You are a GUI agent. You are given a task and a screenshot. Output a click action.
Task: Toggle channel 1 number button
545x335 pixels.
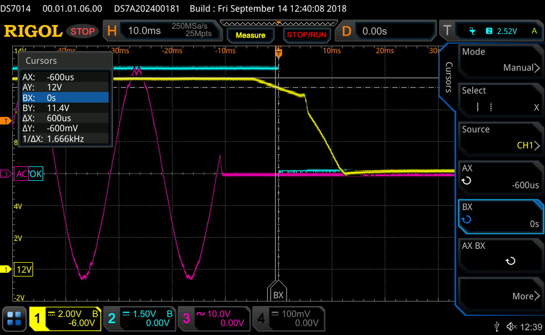37,318
